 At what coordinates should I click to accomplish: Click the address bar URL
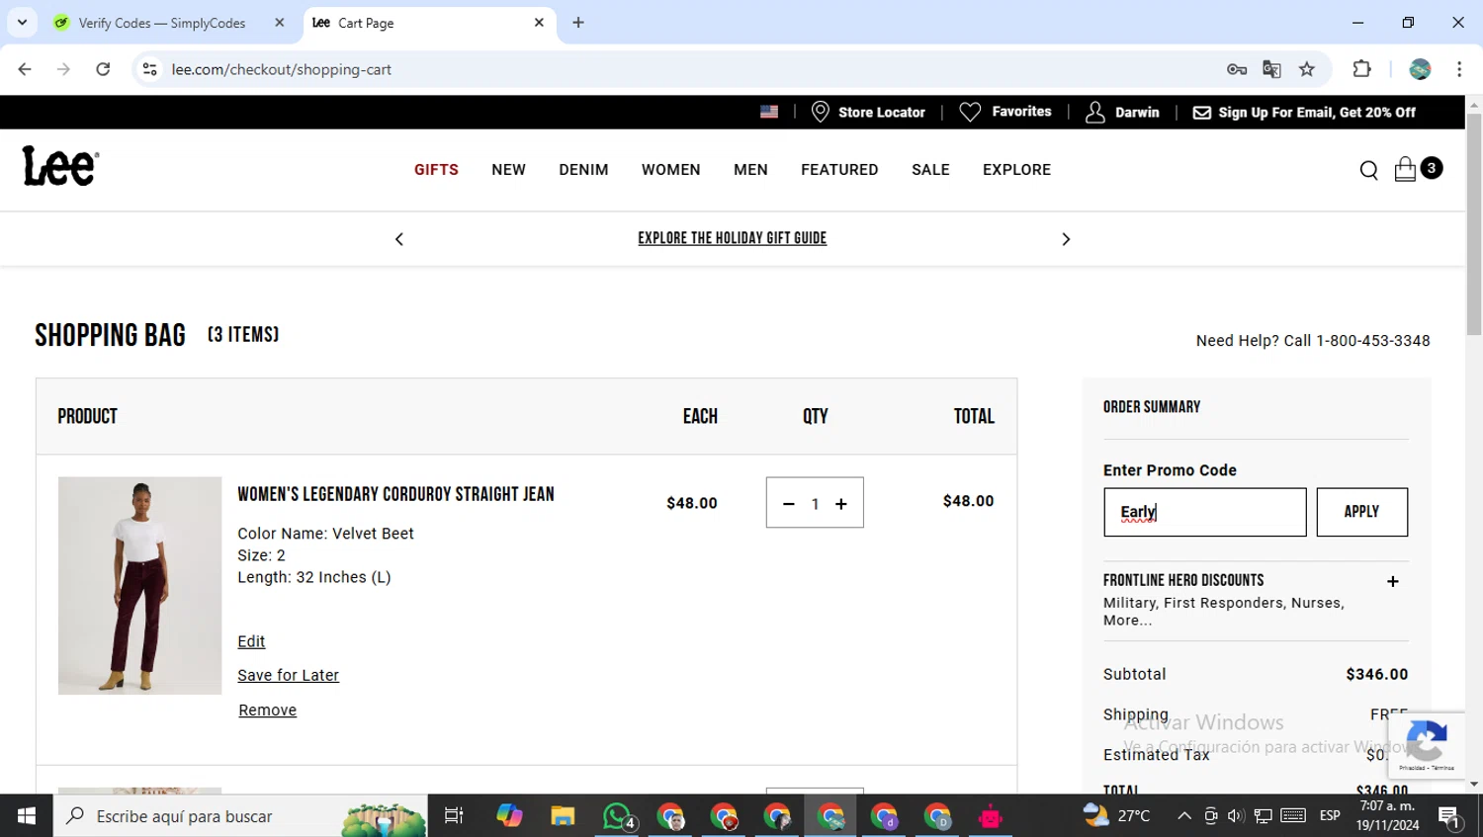[x=281, y=69]
